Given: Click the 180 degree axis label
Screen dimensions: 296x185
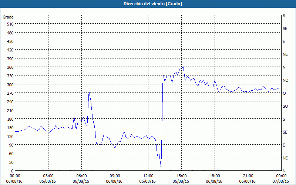Looking at the screenshot, I should coord(10,119).
